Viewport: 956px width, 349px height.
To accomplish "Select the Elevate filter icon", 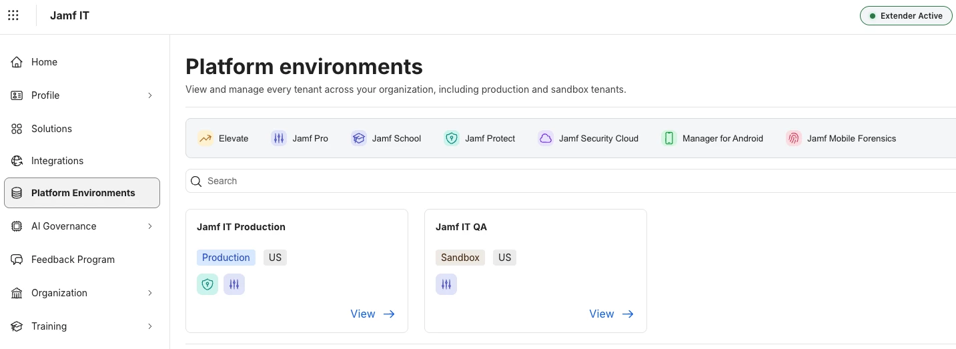I will point(205,138).
